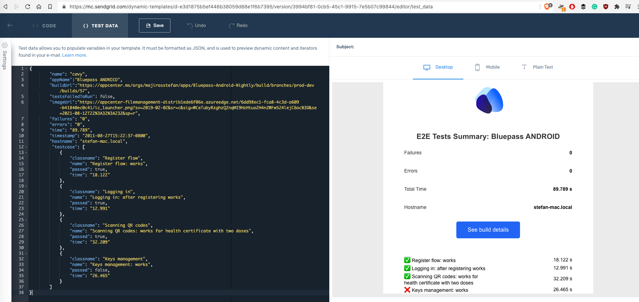
Task: Switch to the CODE tab
Action: 44,26
